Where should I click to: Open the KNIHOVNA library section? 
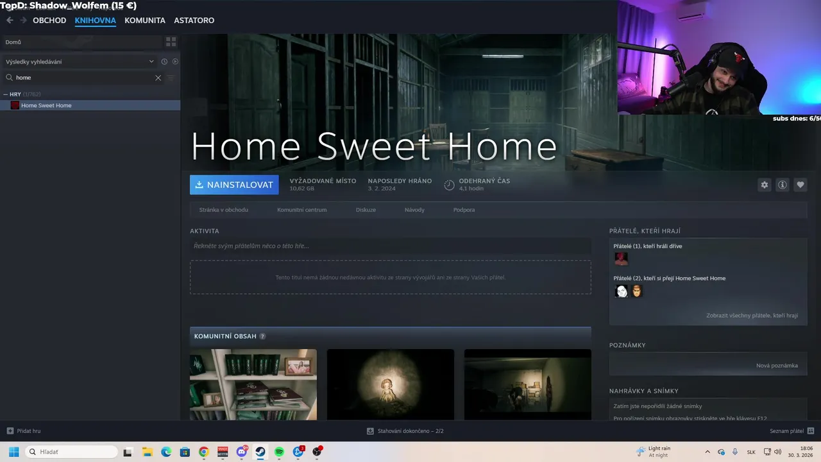[x=95, y=21]
